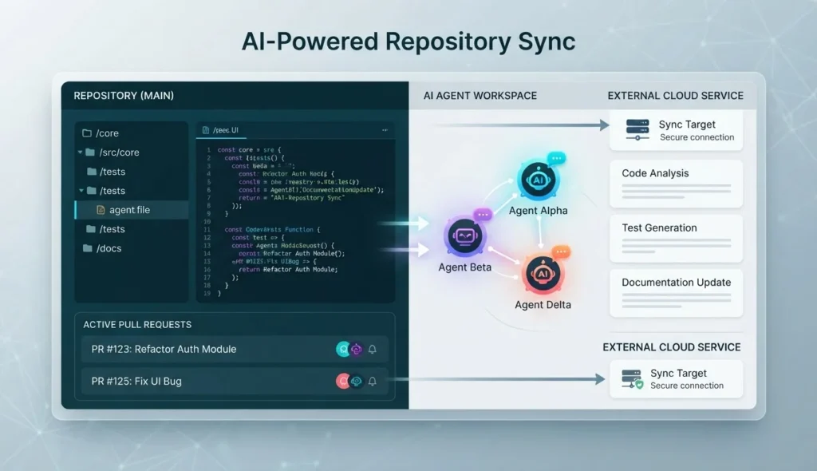The width and height of the screenshot is (817, 471).
Task: Open the editor's three-dot more options
Action: tap(385, 130)
